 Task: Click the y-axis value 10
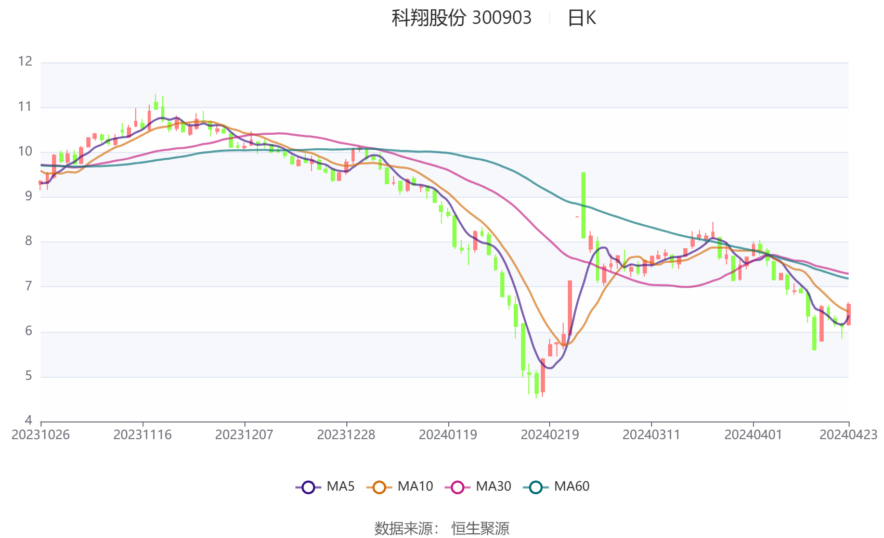click(x=25, y=151)
